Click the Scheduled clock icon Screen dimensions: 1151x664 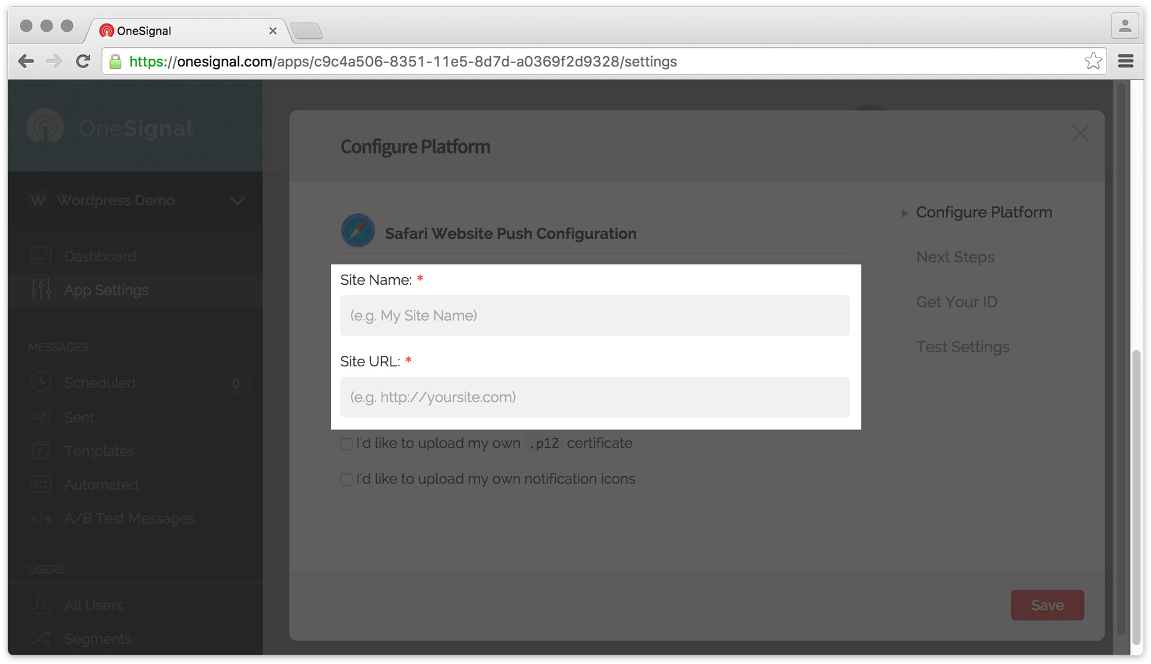point(41,382)
